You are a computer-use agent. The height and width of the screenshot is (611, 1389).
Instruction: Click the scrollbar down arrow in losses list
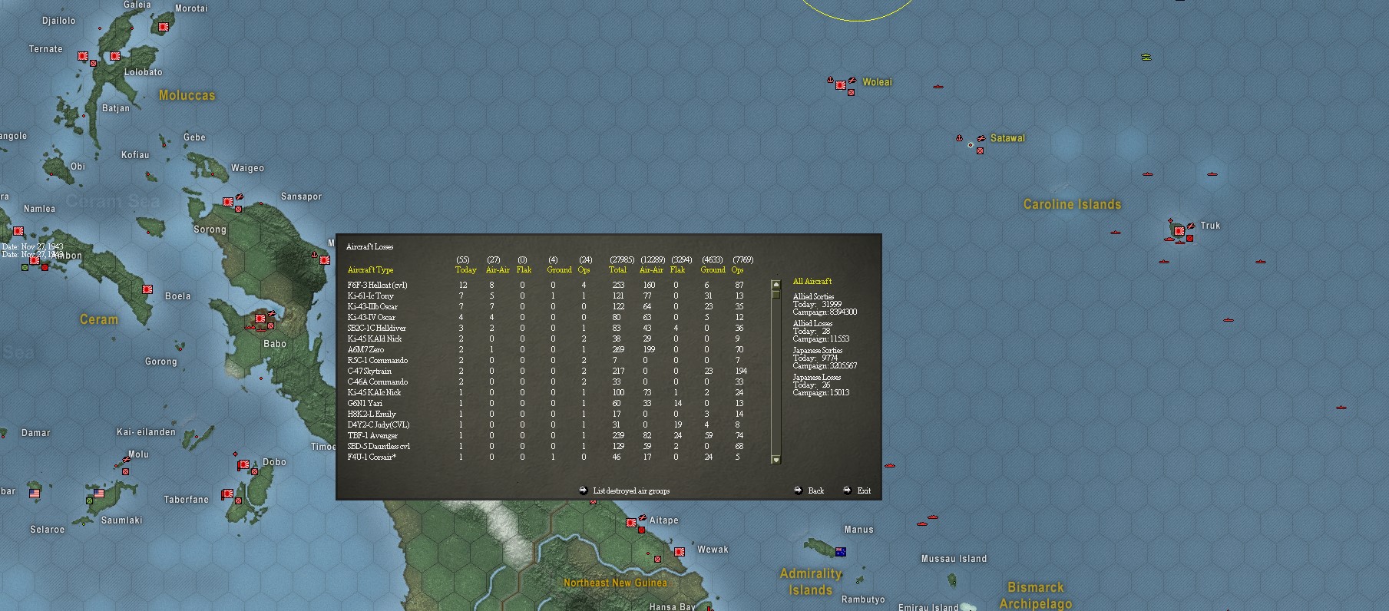[x=776, y=460]
